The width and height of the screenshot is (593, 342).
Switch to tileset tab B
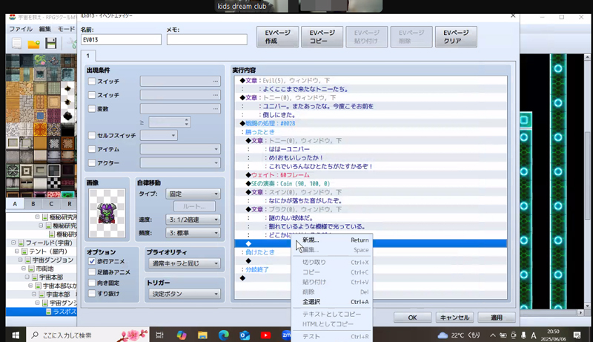[x=33, y=203]
